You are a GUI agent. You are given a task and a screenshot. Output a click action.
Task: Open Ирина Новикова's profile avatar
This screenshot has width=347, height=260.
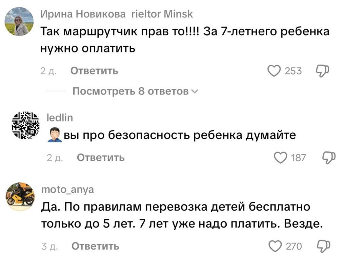coord(19,22)
